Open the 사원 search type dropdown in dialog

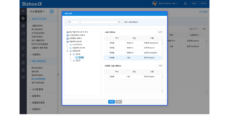[74, 22]
